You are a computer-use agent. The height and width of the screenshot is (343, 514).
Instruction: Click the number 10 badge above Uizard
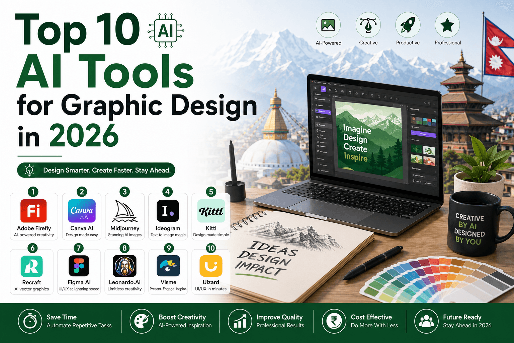(211, 248)
